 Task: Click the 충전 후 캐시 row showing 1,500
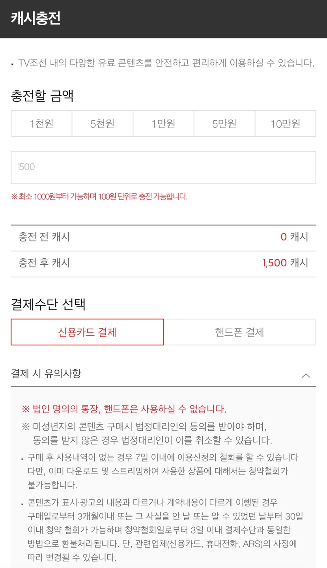coord(163,263)
